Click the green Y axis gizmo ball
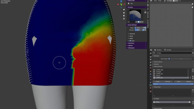The height and width of the screenshot is (109, 194). (121, 5)
